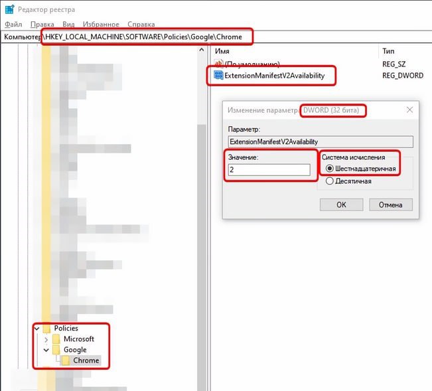Click the Значение input field
Screen dimensions: 432x391
point(268,170)
